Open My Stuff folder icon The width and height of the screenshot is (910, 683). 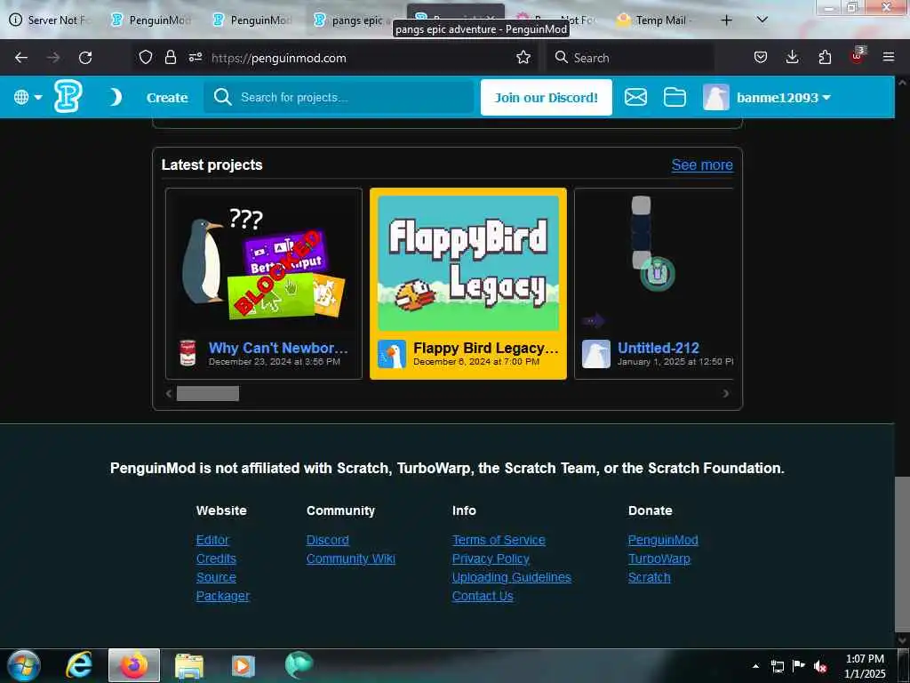(675, 97)
